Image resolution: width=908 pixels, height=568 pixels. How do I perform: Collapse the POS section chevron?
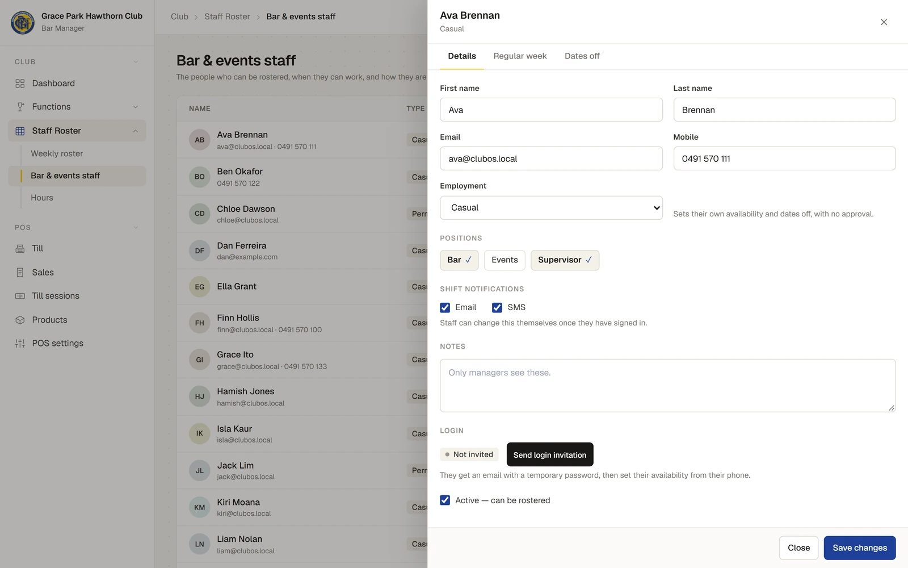point(136,227)
